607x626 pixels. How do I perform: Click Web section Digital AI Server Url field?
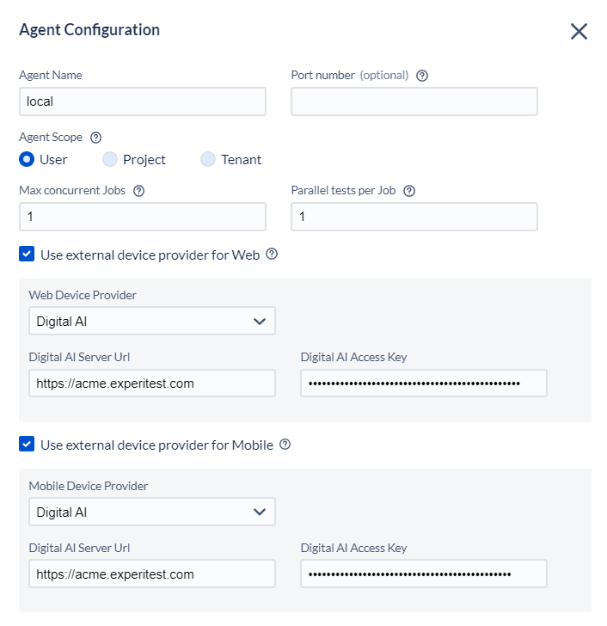[152, 384]
